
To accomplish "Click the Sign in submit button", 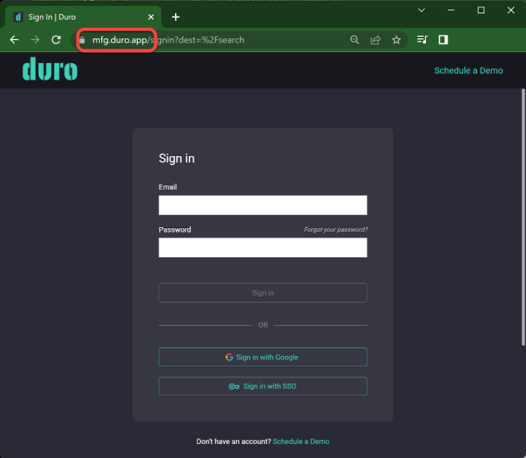I will 263,293.
